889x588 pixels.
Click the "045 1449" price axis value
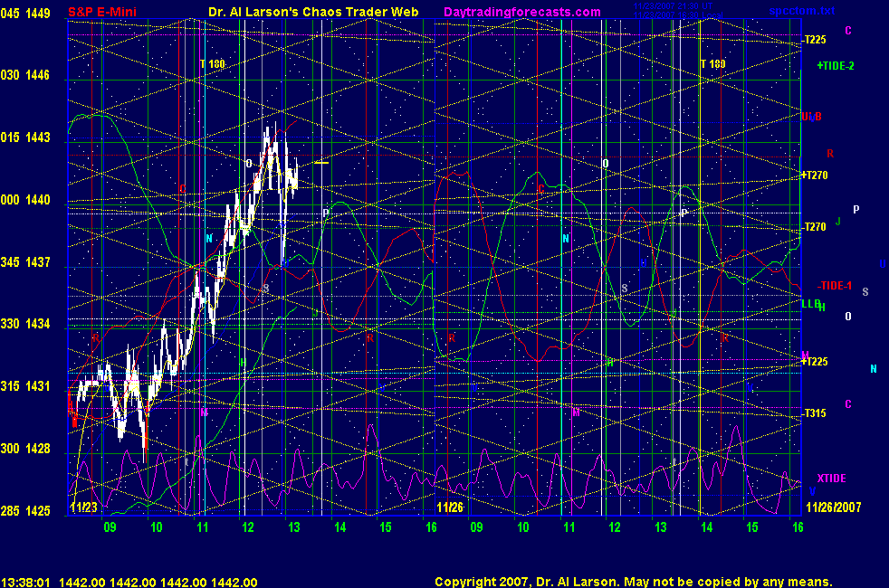[x=25, y=13]
